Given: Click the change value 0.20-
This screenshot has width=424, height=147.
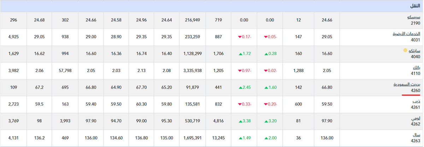Looking at the screenshot, I should [272, 105].
